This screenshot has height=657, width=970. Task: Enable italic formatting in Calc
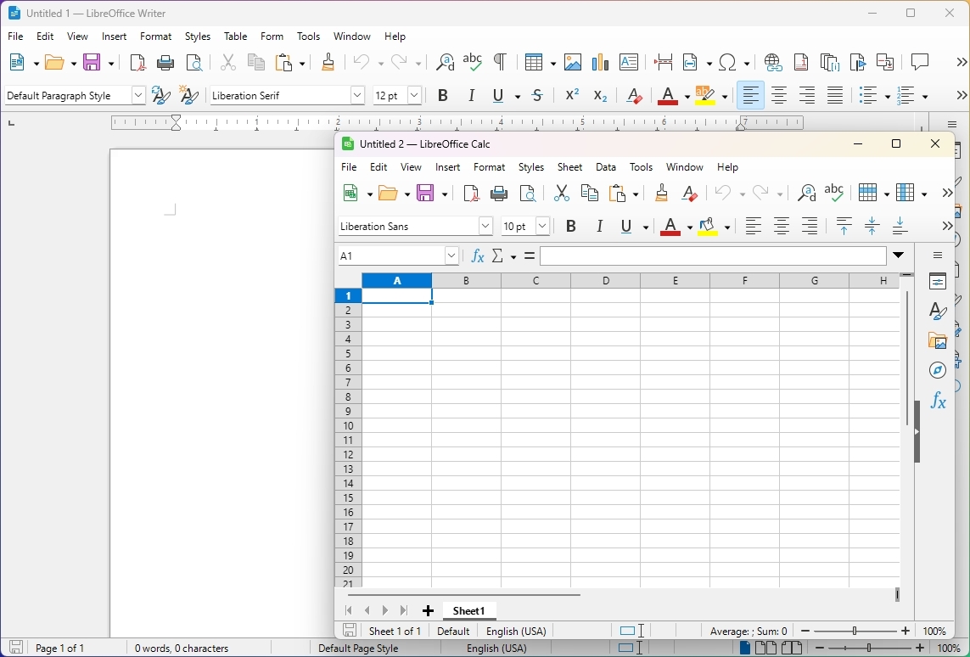pos(600,227)
